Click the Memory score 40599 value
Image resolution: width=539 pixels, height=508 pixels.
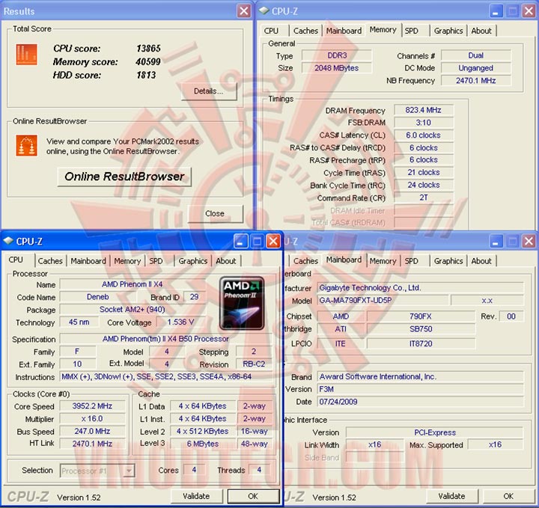(x=148, y=62)
